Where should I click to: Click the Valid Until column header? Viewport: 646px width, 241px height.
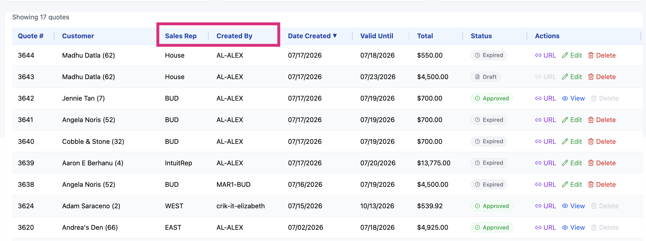point(377,36)
